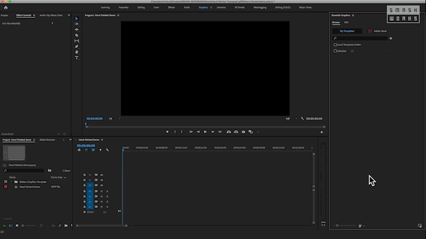This screenshot has width=426, height=239.
Task: Switch to the Effects workspace
Action: tap(172, 7)
